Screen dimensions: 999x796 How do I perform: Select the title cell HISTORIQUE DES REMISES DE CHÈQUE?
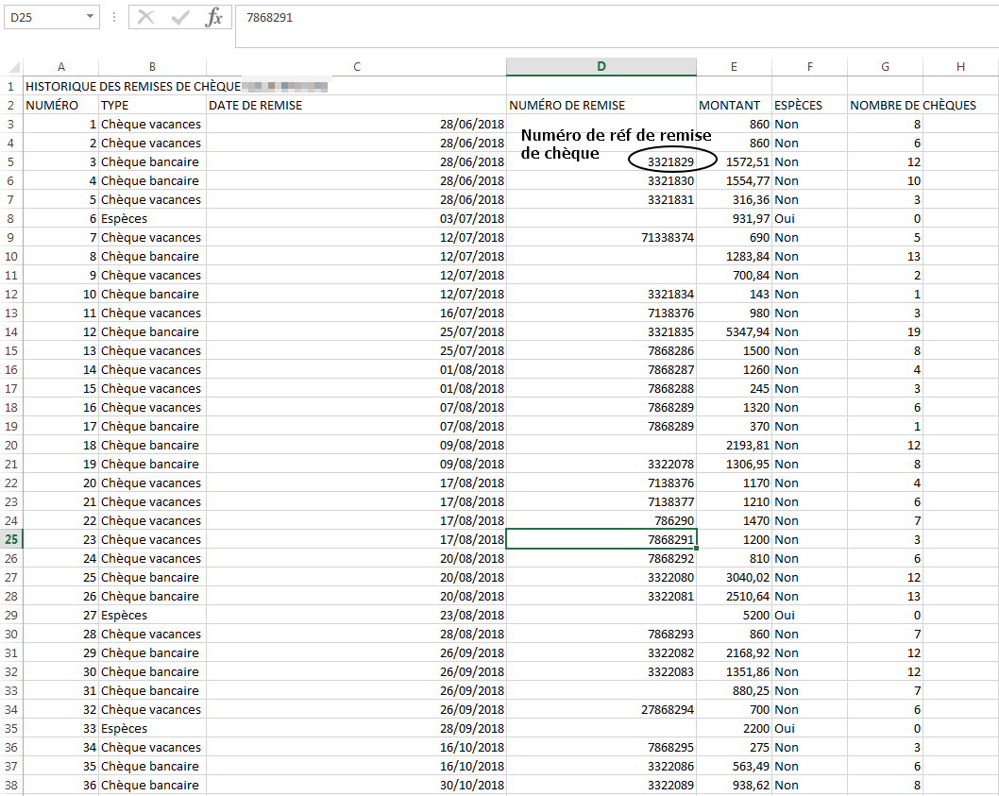pos(132,86)
